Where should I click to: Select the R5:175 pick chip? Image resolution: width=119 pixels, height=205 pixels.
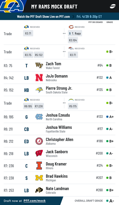click(73, 106)
